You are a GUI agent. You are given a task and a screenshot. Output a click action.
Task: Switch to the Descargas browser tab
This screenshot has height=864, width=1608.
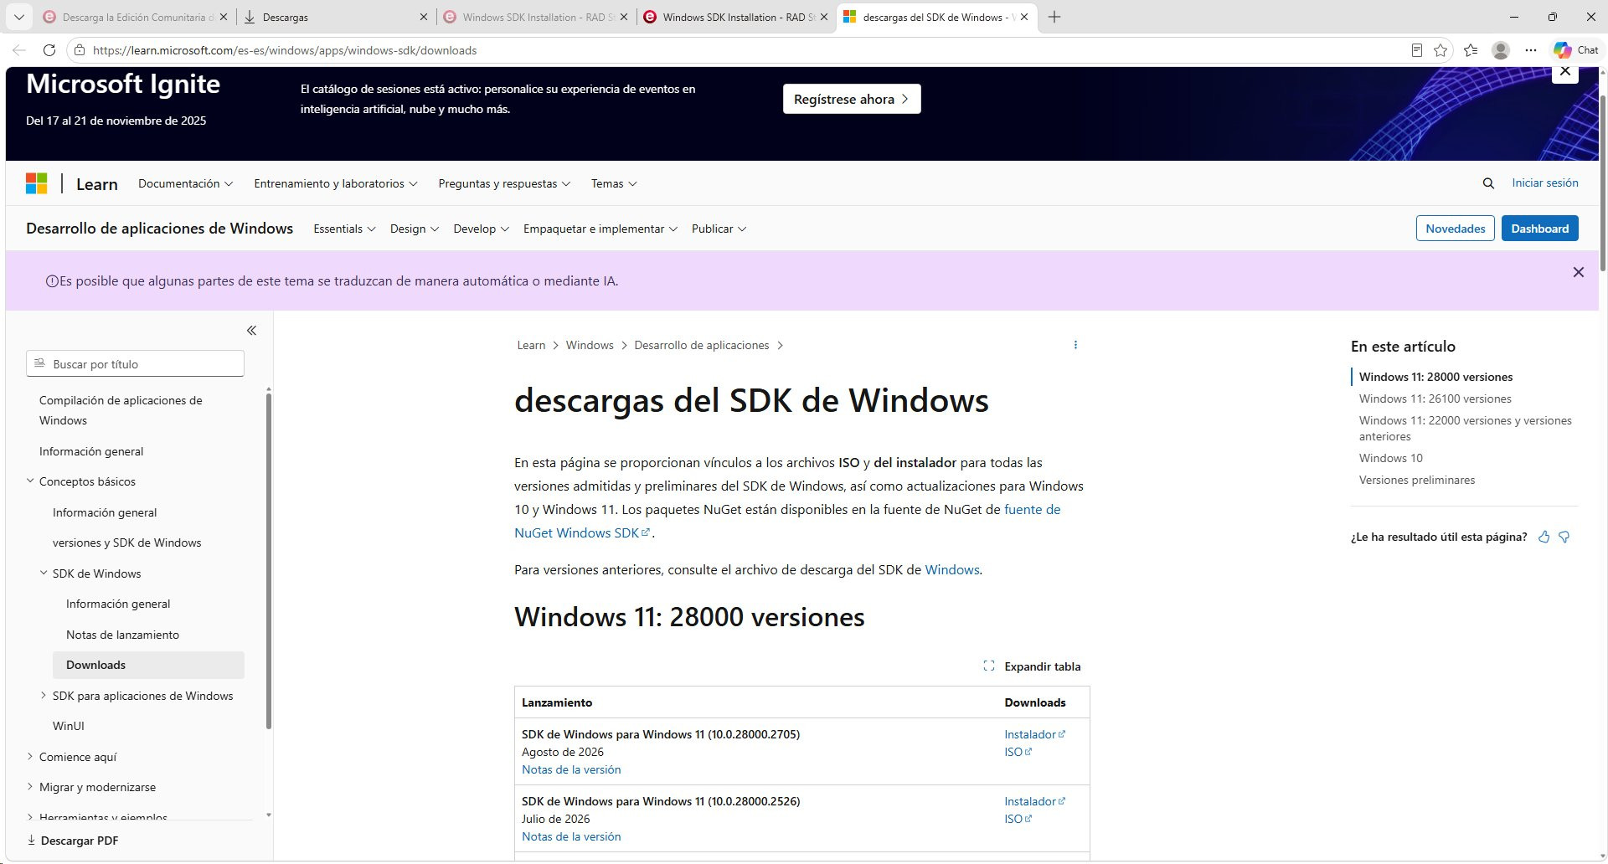[335, 17]
